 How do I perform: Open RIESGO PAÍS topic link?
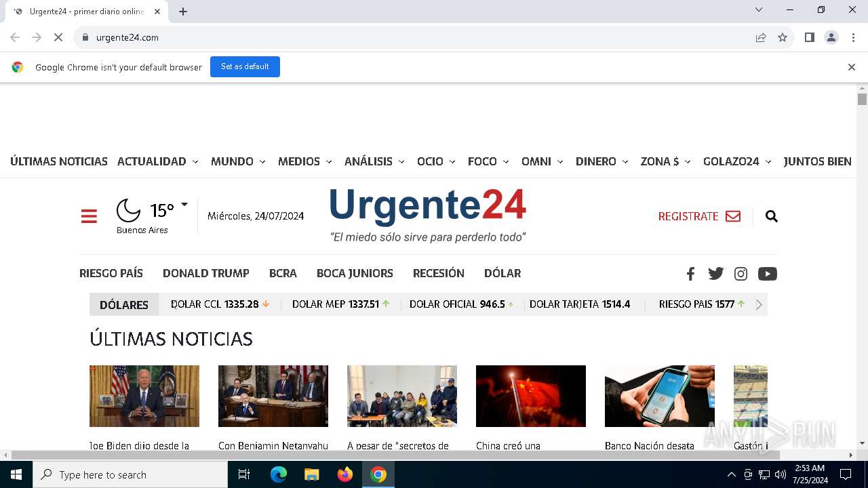pos(111,273)
